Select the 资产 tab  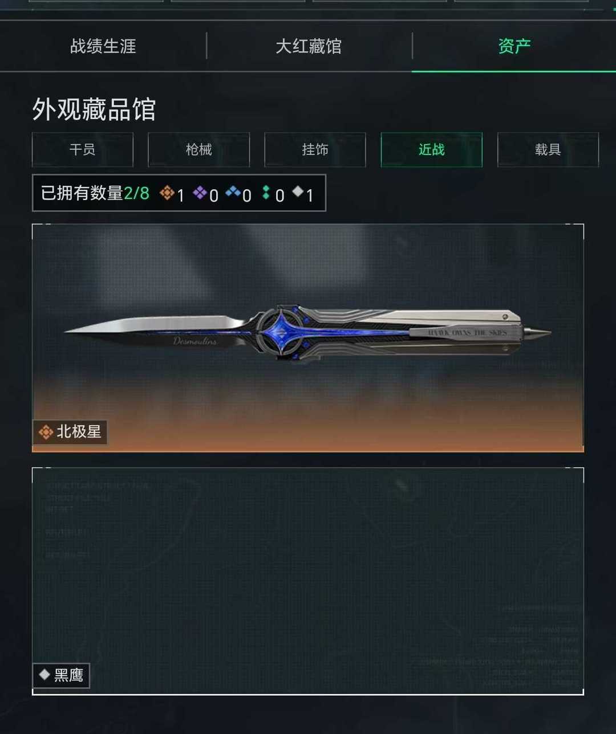pos(514,46)
